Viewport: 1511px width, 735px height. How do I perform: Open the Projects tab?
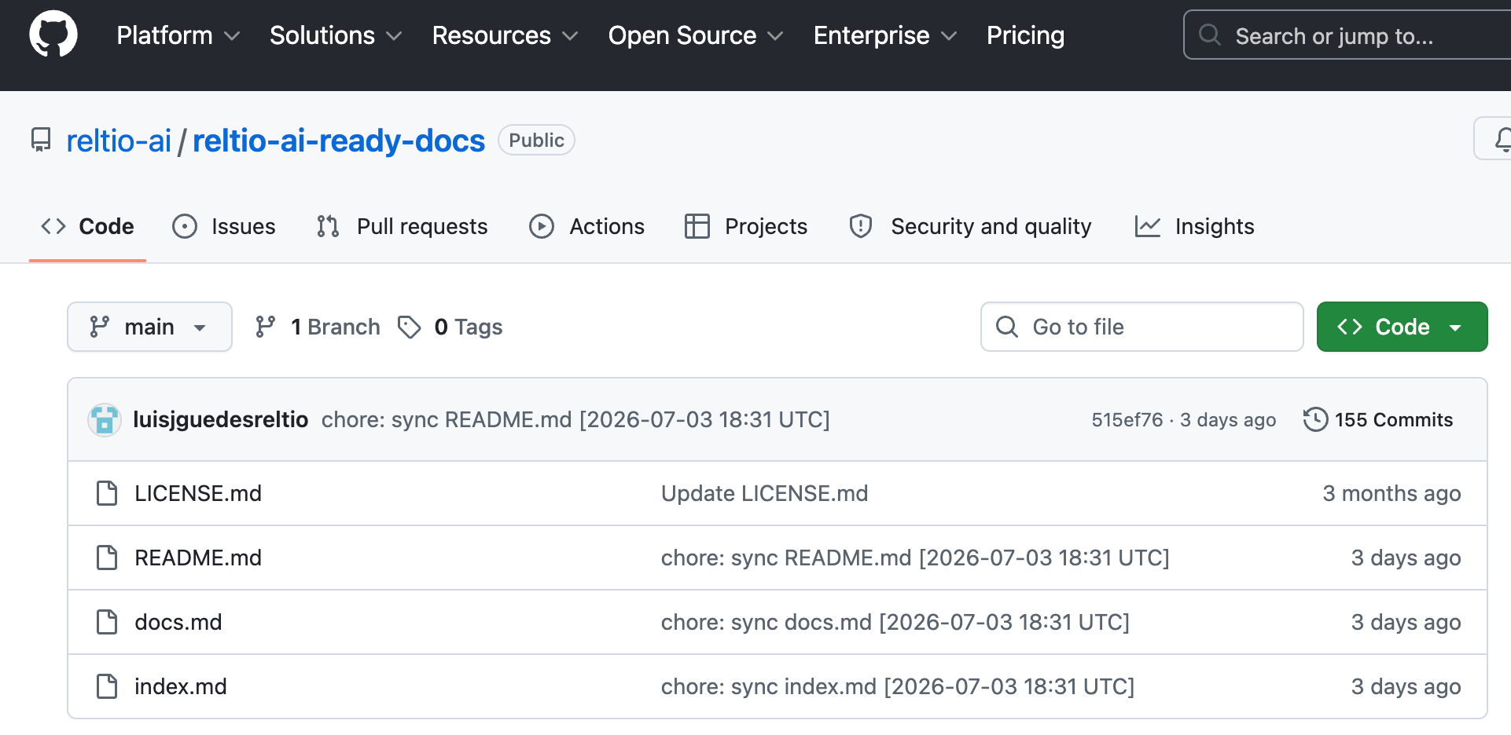coord(745,226)
